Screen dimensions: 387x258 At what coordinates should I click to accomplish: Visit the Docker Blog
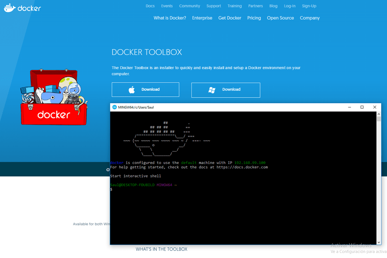point(273,6)
